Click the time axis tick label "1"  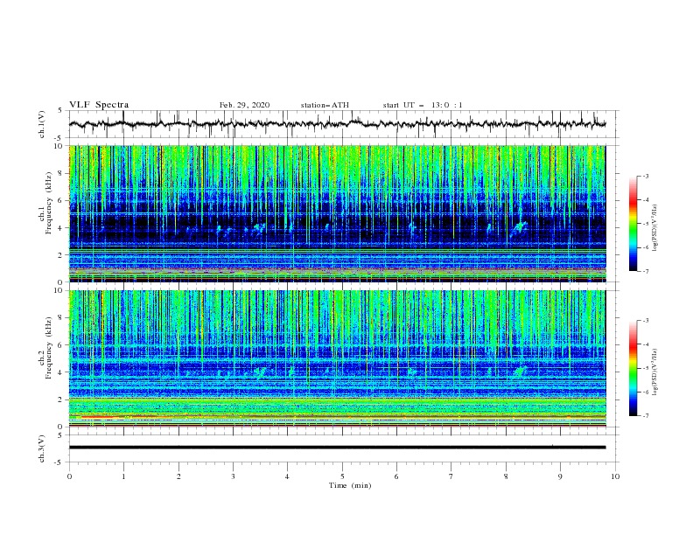[123, 476]
